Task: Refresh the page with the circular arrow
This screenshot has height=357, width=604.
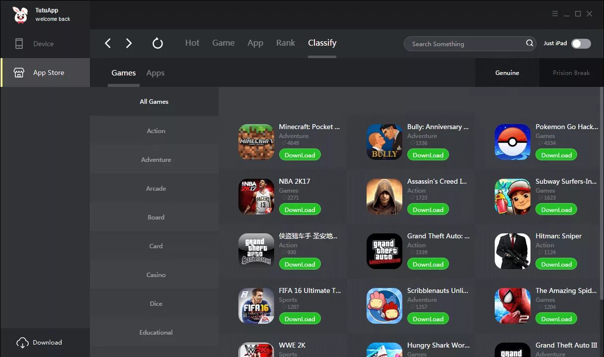Action: tap(157, 43)
